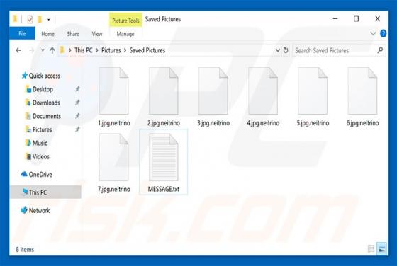Viewport: 397px width, 266px height.
Task: Open Windows Help question mark icon
Action: point(383,33)
